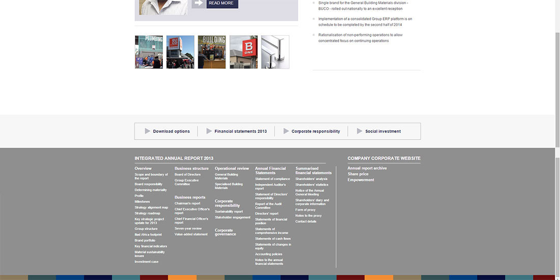Open Empowerment link

pos(361,180)
